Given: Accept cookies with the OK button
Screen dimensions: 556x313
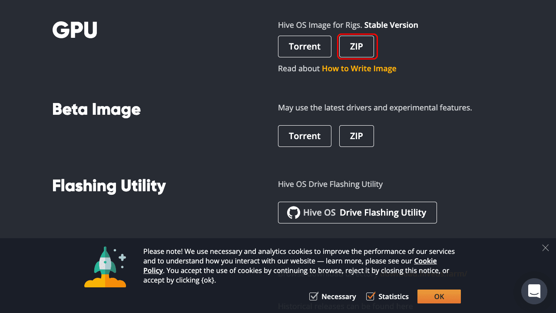Looking at the screenshot, I should tap(439, 296).
